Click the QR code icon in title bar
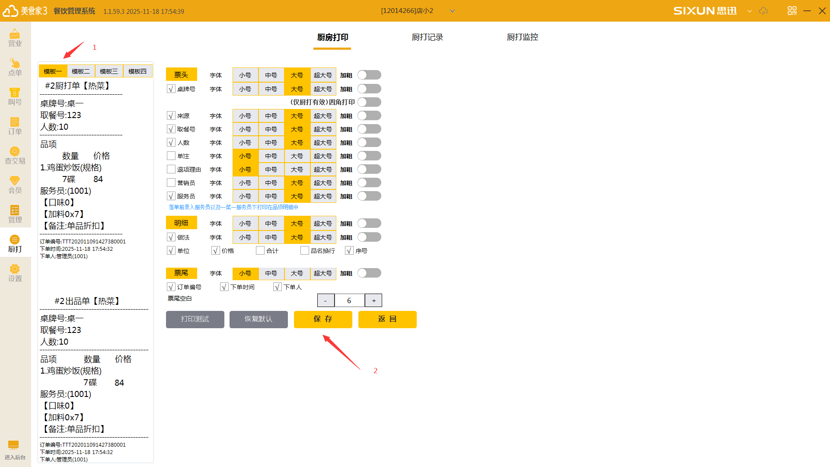The width and height of the screenshot is (830, 467). pos(792,11)
